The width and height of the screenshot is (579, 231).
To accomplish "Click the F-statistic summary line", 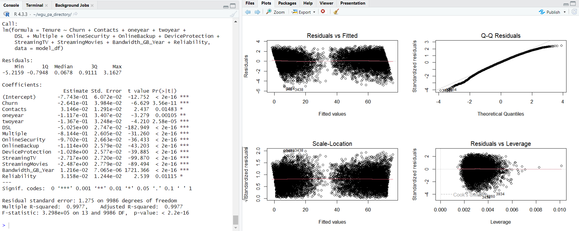I will click(x=96, y=213).
